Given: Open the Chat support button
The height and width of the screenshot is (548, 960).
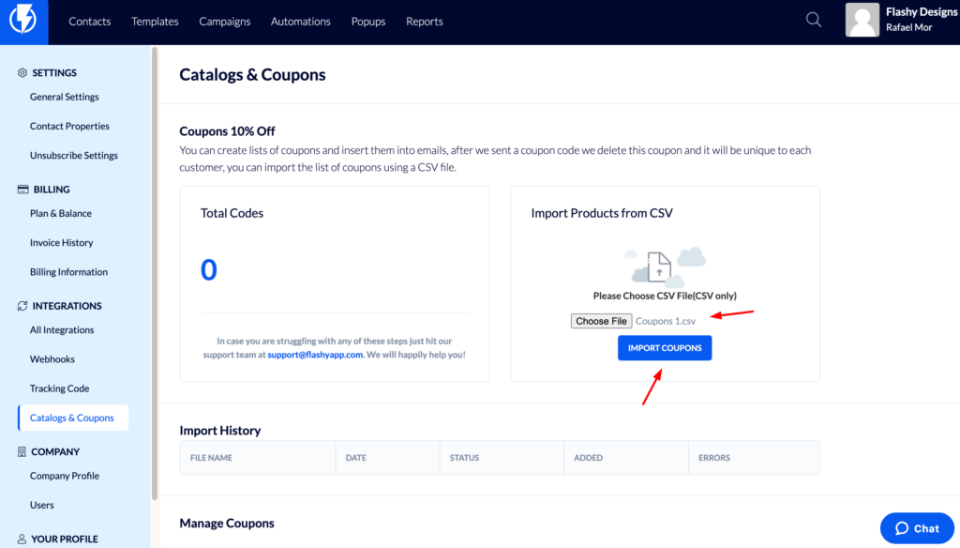Looking at the screenshot, I should tap(917, 528).
